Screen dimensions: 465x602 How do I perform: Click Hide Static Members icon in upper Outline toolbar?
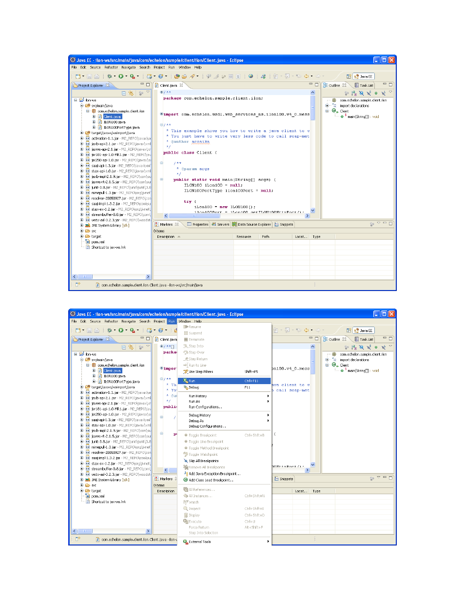369,93
